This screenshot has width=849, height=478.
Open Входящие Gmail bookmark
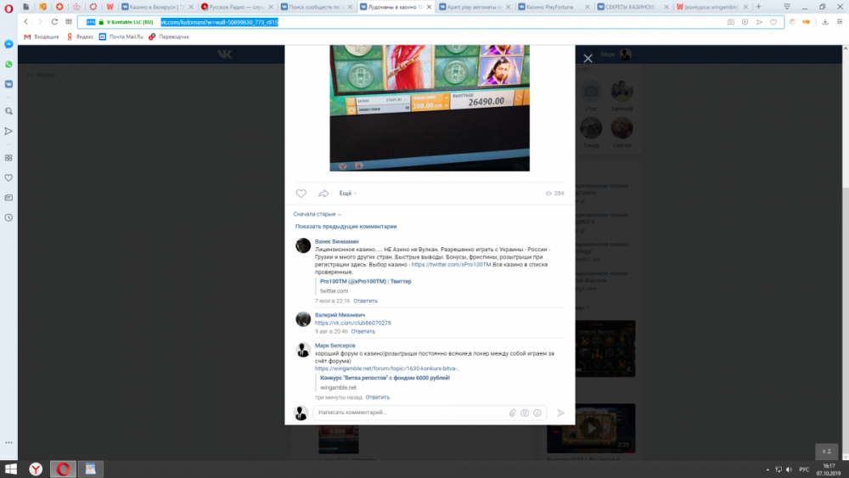pos(41,37)
